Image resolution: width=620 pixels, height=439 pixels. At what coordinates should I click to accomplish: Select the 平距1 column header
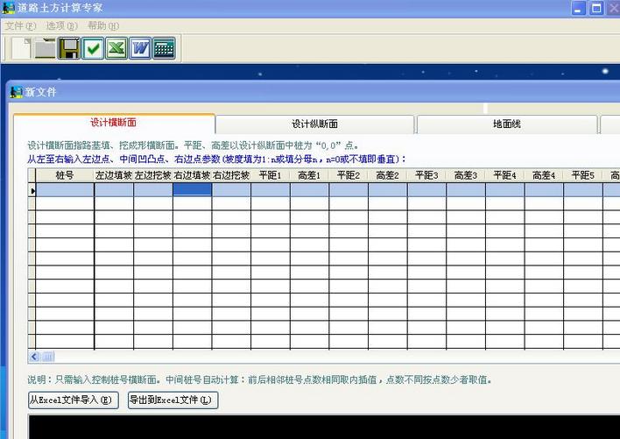click(x=271, y=175)
